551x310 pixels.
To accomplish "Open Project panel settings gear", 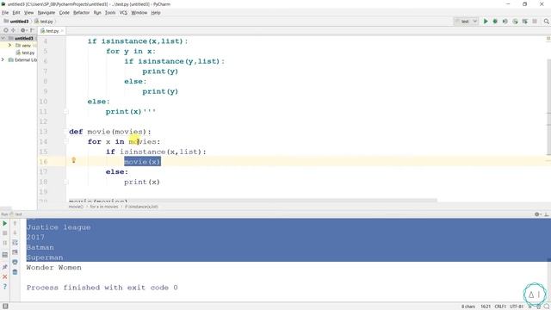I will pos(23,31).
